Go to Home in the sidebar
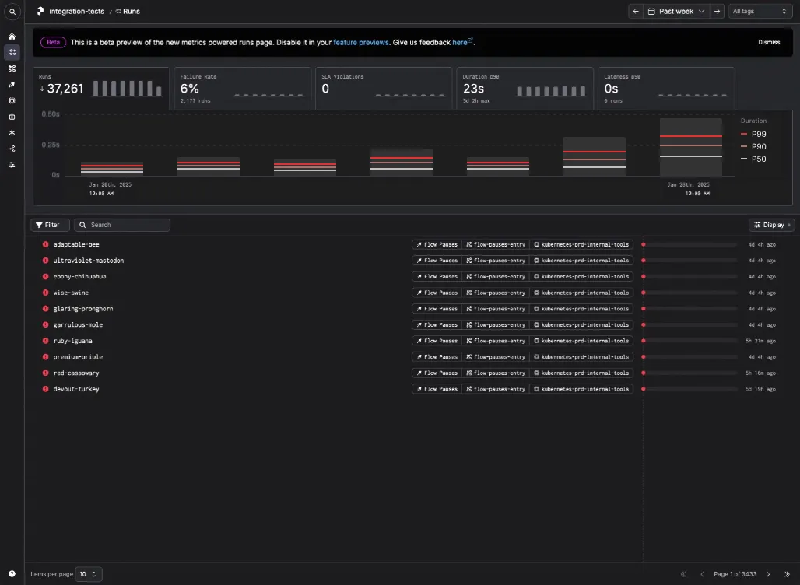 [12, 37]
